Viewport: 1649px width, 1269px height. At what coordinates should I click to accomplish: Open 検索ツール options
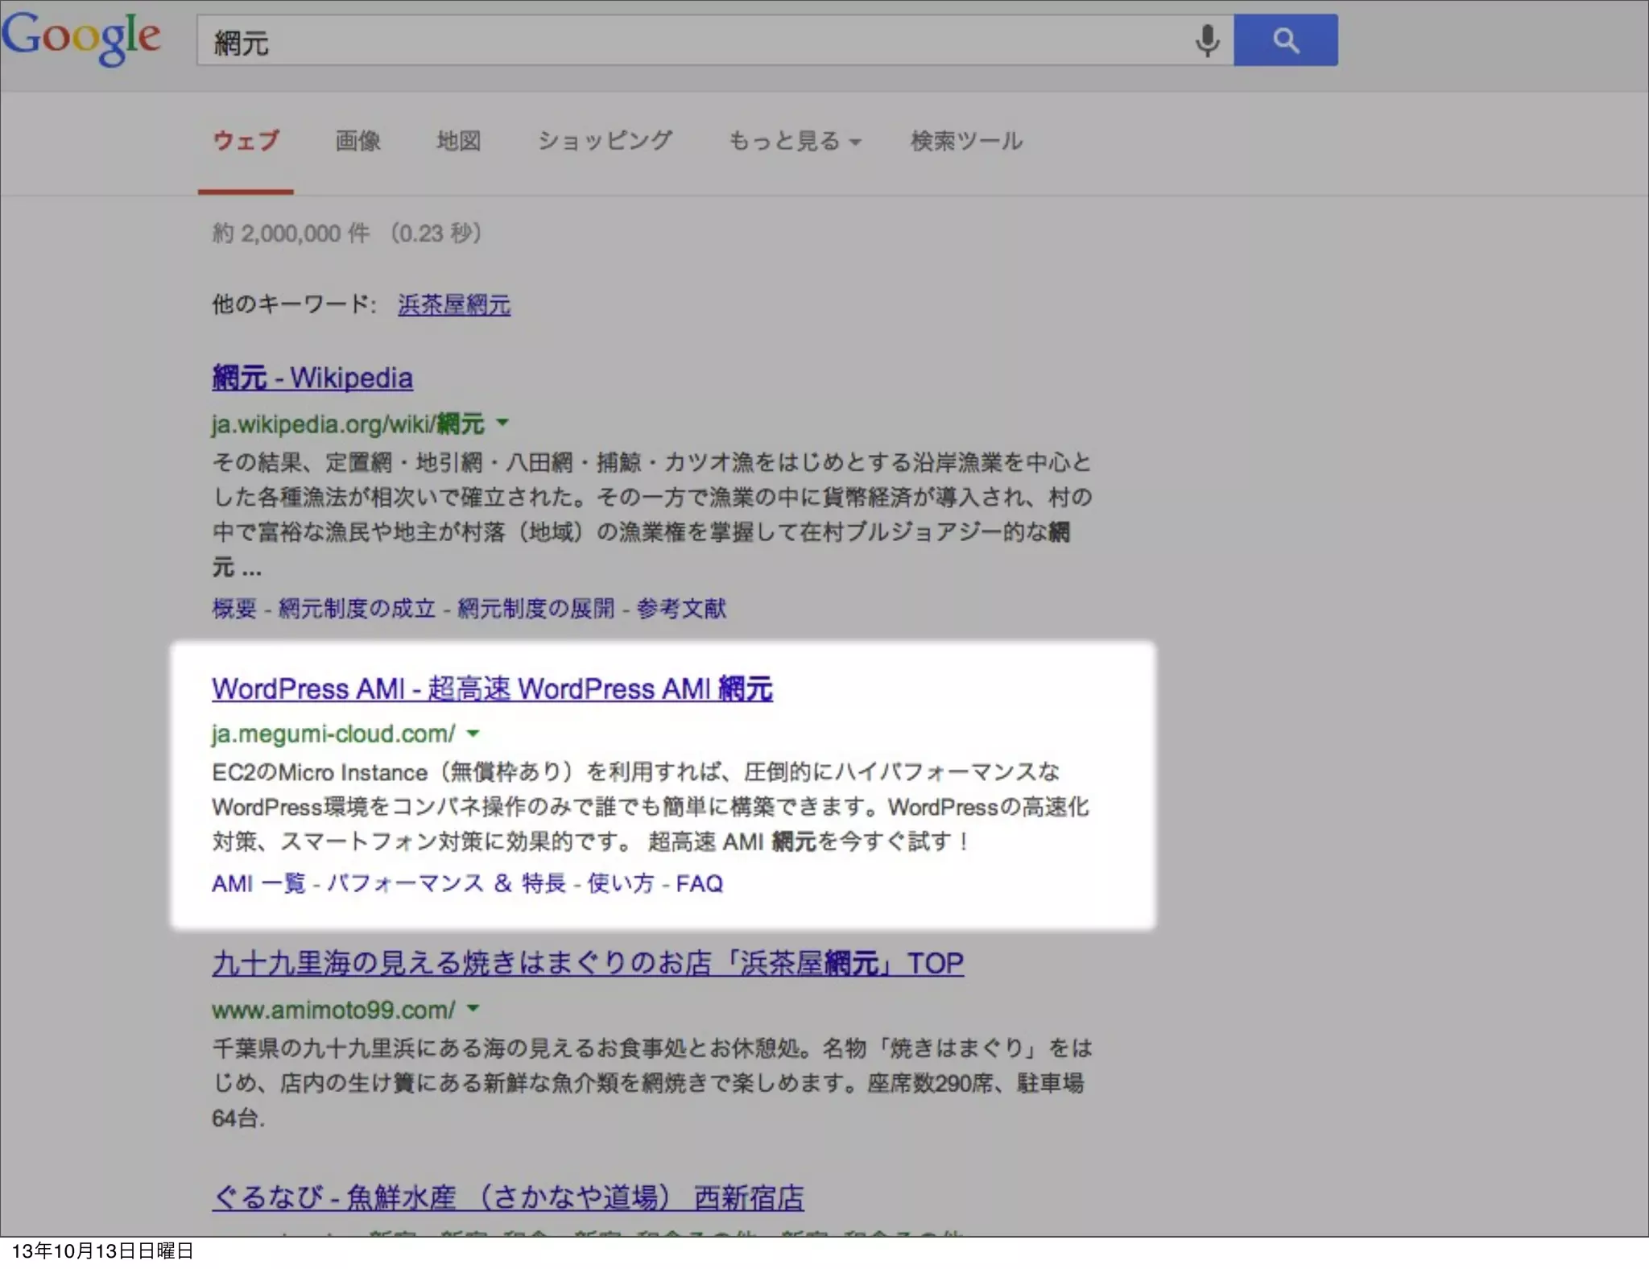click(966, 141)
